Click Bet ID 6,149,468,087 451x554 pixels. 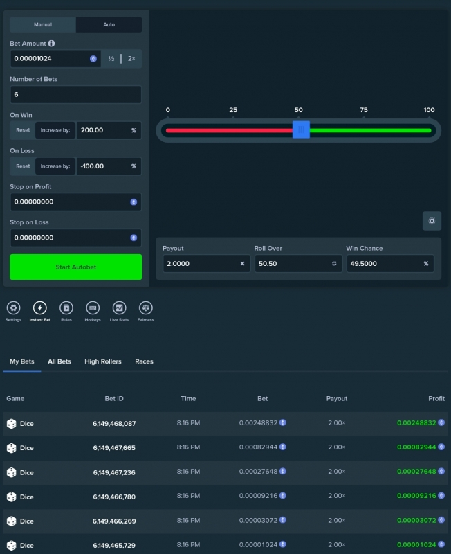click(x=114, y=424)
